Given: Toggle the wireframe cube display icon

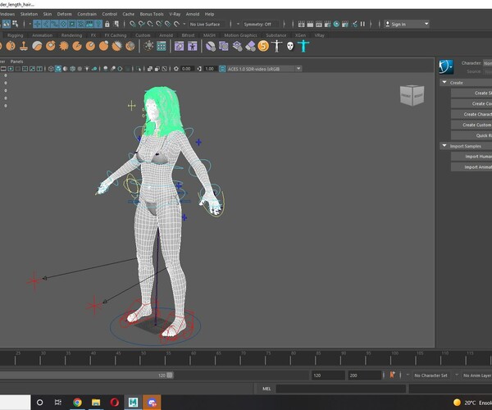Looking at the screenshot, I should [x=51, y=69].
